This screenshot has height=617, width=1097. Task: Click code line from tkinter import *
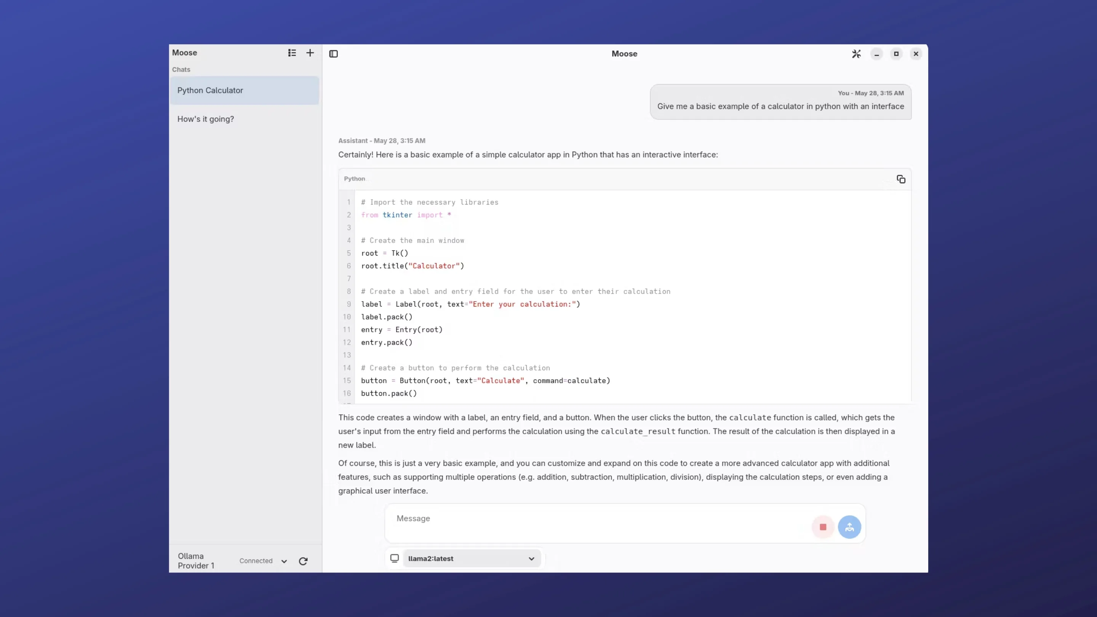406,215
